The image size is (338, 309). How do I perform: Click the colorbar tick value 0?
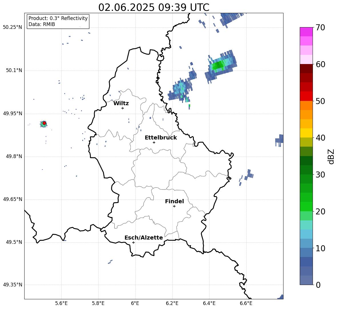[x=318, y=285]
